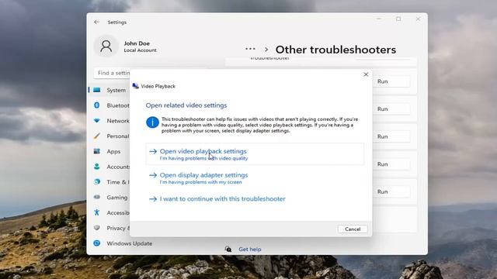Click the John Doe account name

pos(137,43)
